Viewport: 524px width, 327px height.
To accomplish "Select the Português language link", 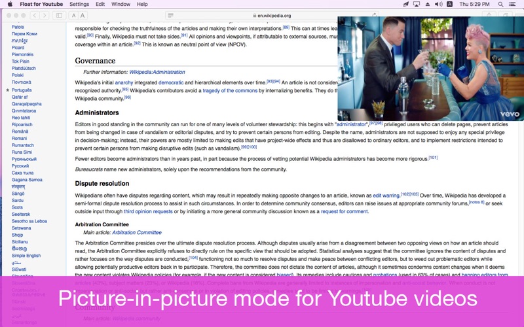I will tap(22, 90).
